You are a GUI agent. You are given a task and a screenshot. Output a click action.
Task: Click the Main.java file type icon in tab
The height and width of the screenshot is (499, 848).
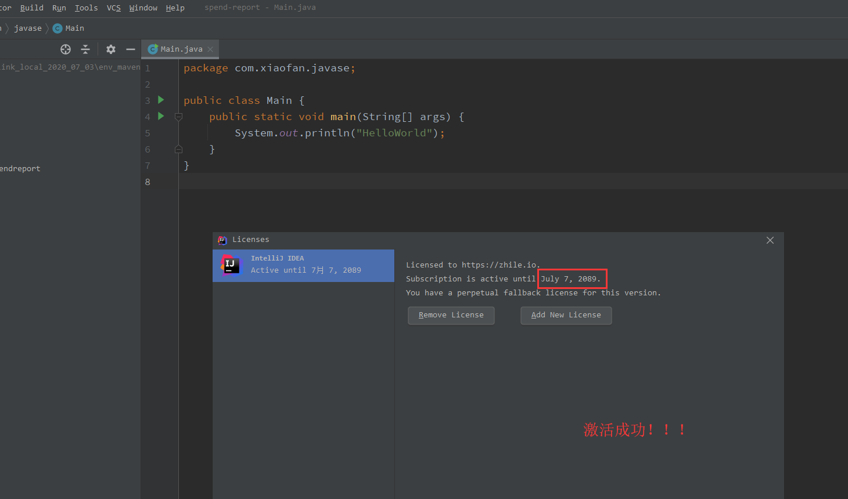tap(153, 49)
